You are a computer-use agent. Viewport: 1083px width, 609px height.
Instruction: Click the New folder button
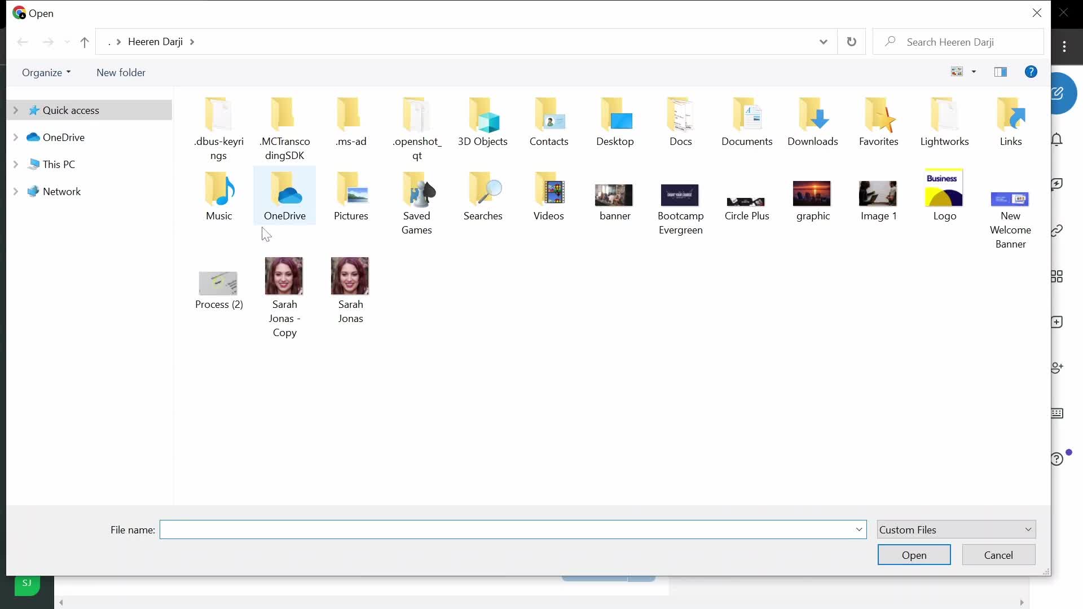(121, 72)
